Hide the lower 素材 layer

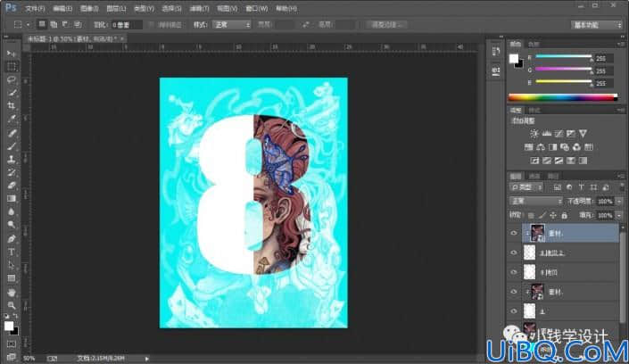514,292
